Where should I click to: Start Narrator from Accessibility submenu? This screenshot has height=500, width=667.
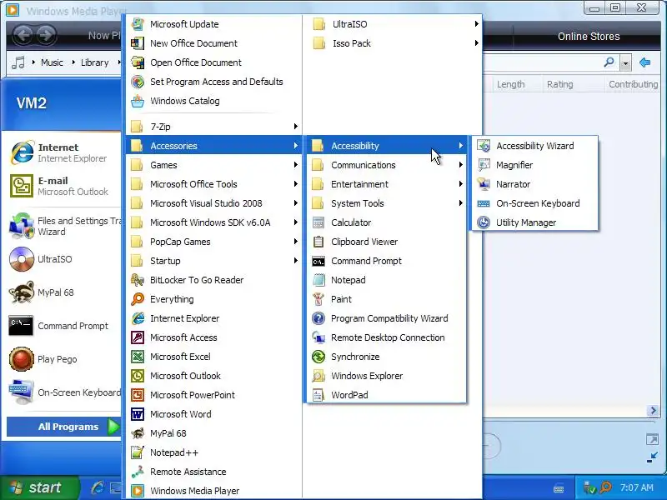[x=534, y=184]
